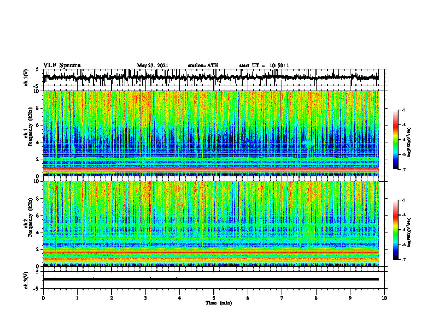This screenshot has width=433, height=334.
Task: Click the "5" minute tick on the time axis
Action: [214, 298]
